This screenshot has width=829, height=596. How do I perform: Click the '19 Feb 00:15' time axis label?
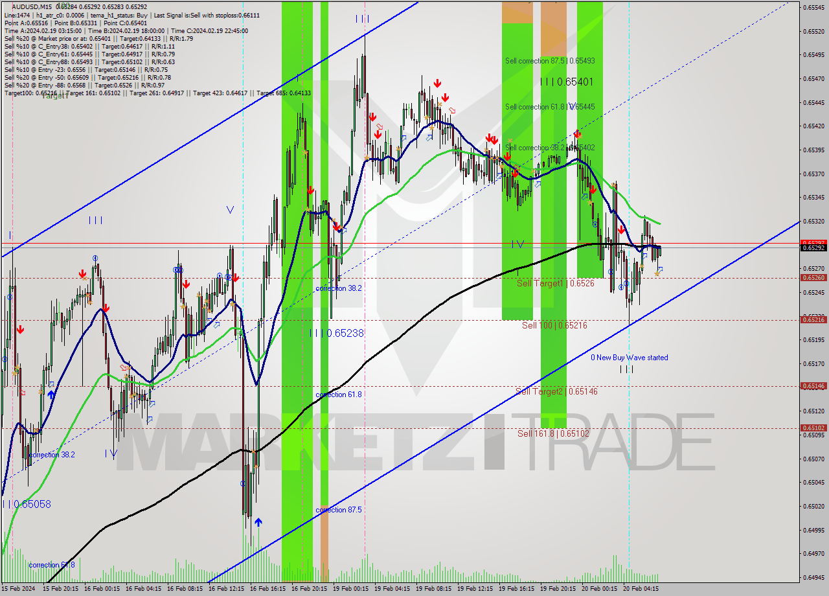(x=351, y=589)
